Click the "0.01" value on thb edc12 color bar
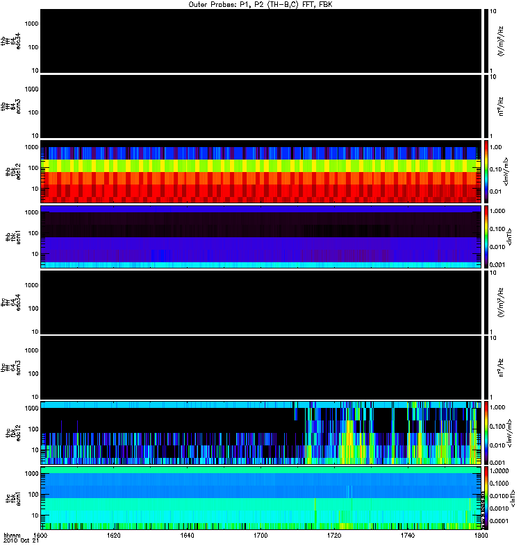521x555 pixels. pos(495,191)
